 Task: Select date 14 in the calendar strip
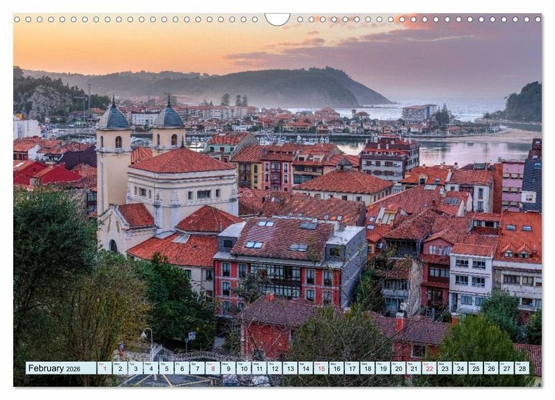point(305,368)
